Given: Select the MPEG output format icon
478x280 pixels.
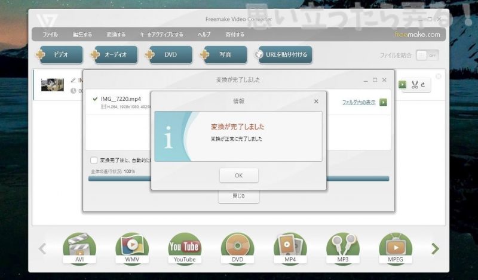Looking at the screenshot, I should click(396, 248).
